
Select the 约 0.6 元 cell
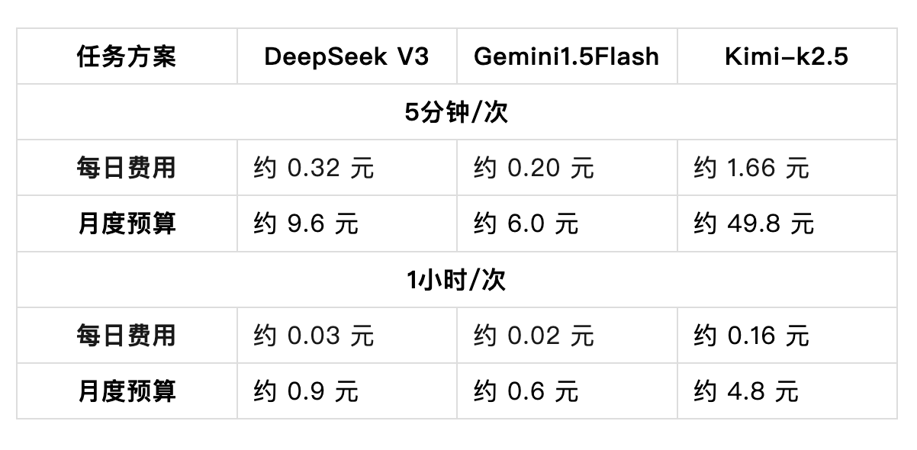526,391
